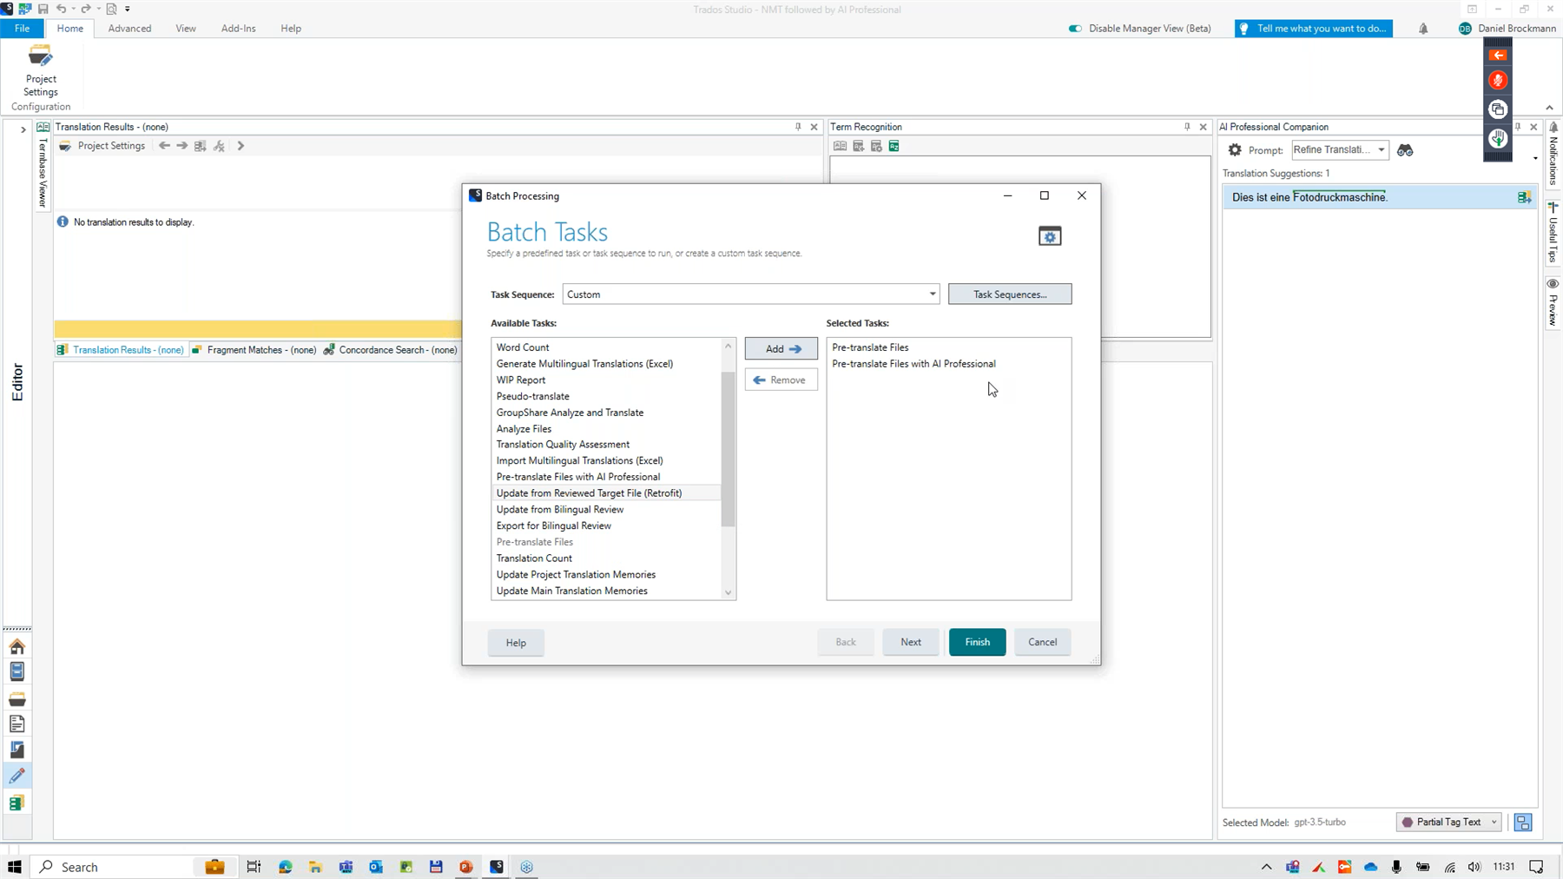Apply the Fotodruckmaschine suggestion via its icon

pos(1524,197)
